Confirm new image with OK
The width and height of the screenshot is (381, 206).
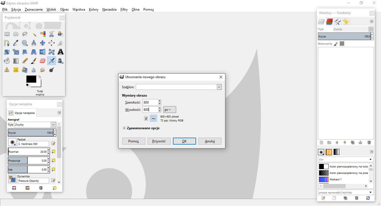(184, 141)
